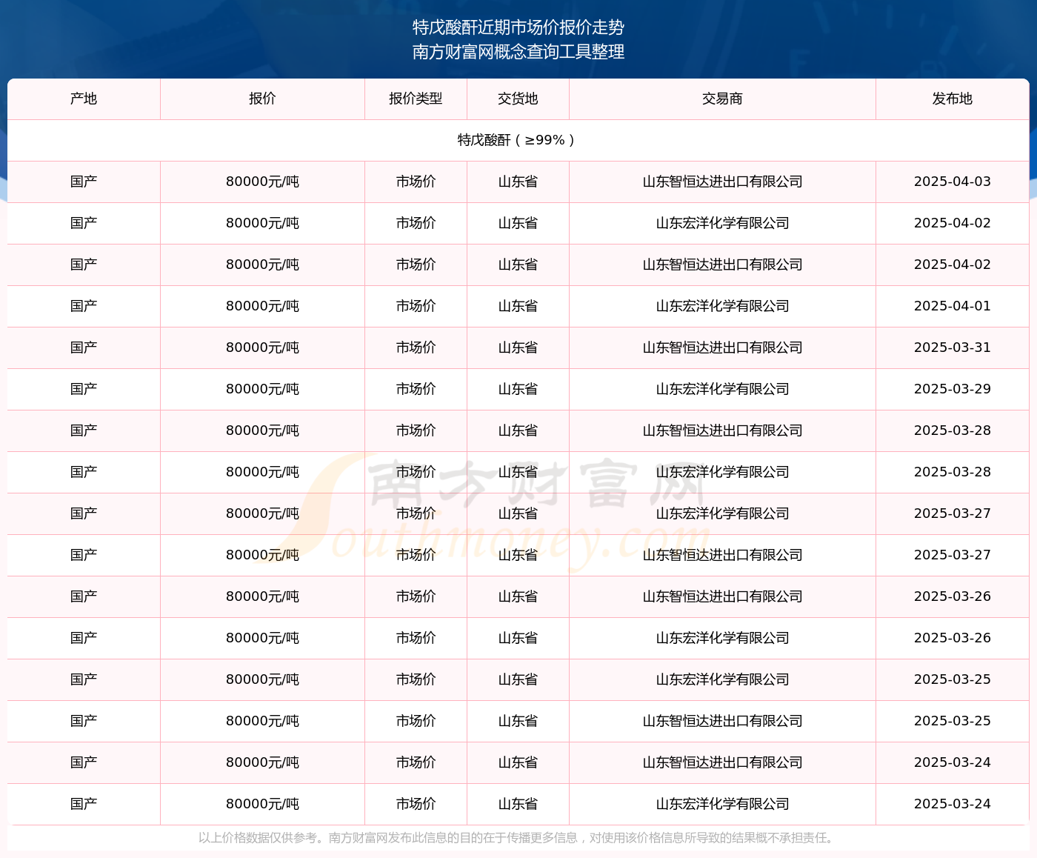This screenshot has width=1037, height=858.
Task: Click the 2025-03-28 date in the 山东智恒达进出口有限公司 row
Action: (x=952, y=430)
